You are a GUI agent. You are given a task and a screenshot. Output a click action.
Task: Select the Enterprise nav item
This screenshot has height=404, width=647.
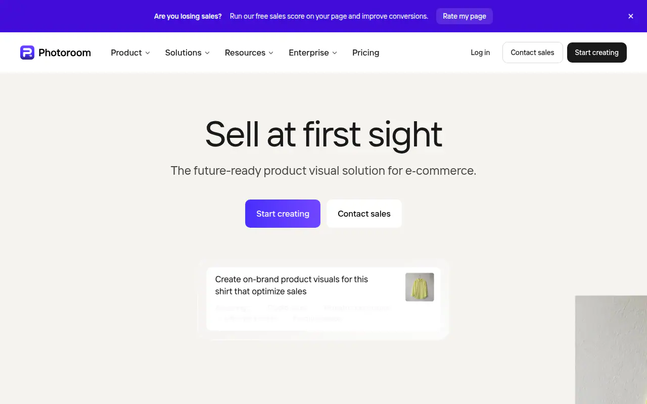(x=309, y=53)
